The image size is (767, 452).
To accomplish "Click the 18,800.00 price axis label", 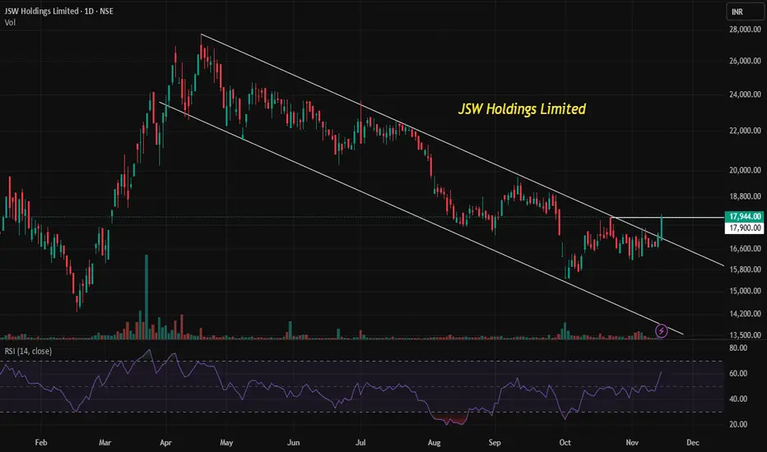I will [x=745, y=196].
